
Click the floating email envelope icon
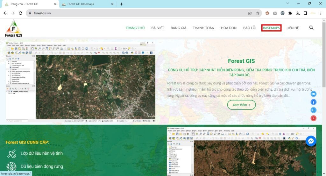[x=314, y=94]
